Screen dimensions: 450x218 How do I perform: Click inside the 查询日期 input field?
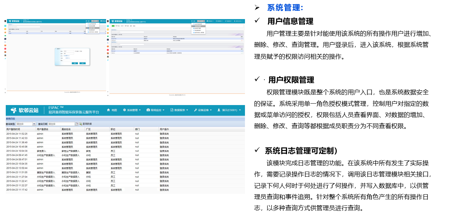click(61, 124)
